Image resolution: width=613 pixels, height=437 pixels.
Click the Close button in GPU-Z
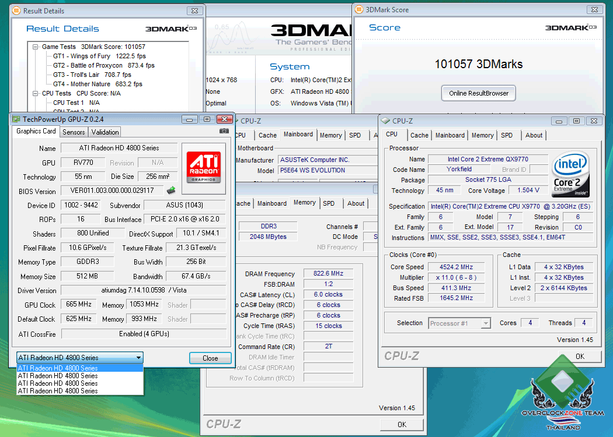(210, 358)
